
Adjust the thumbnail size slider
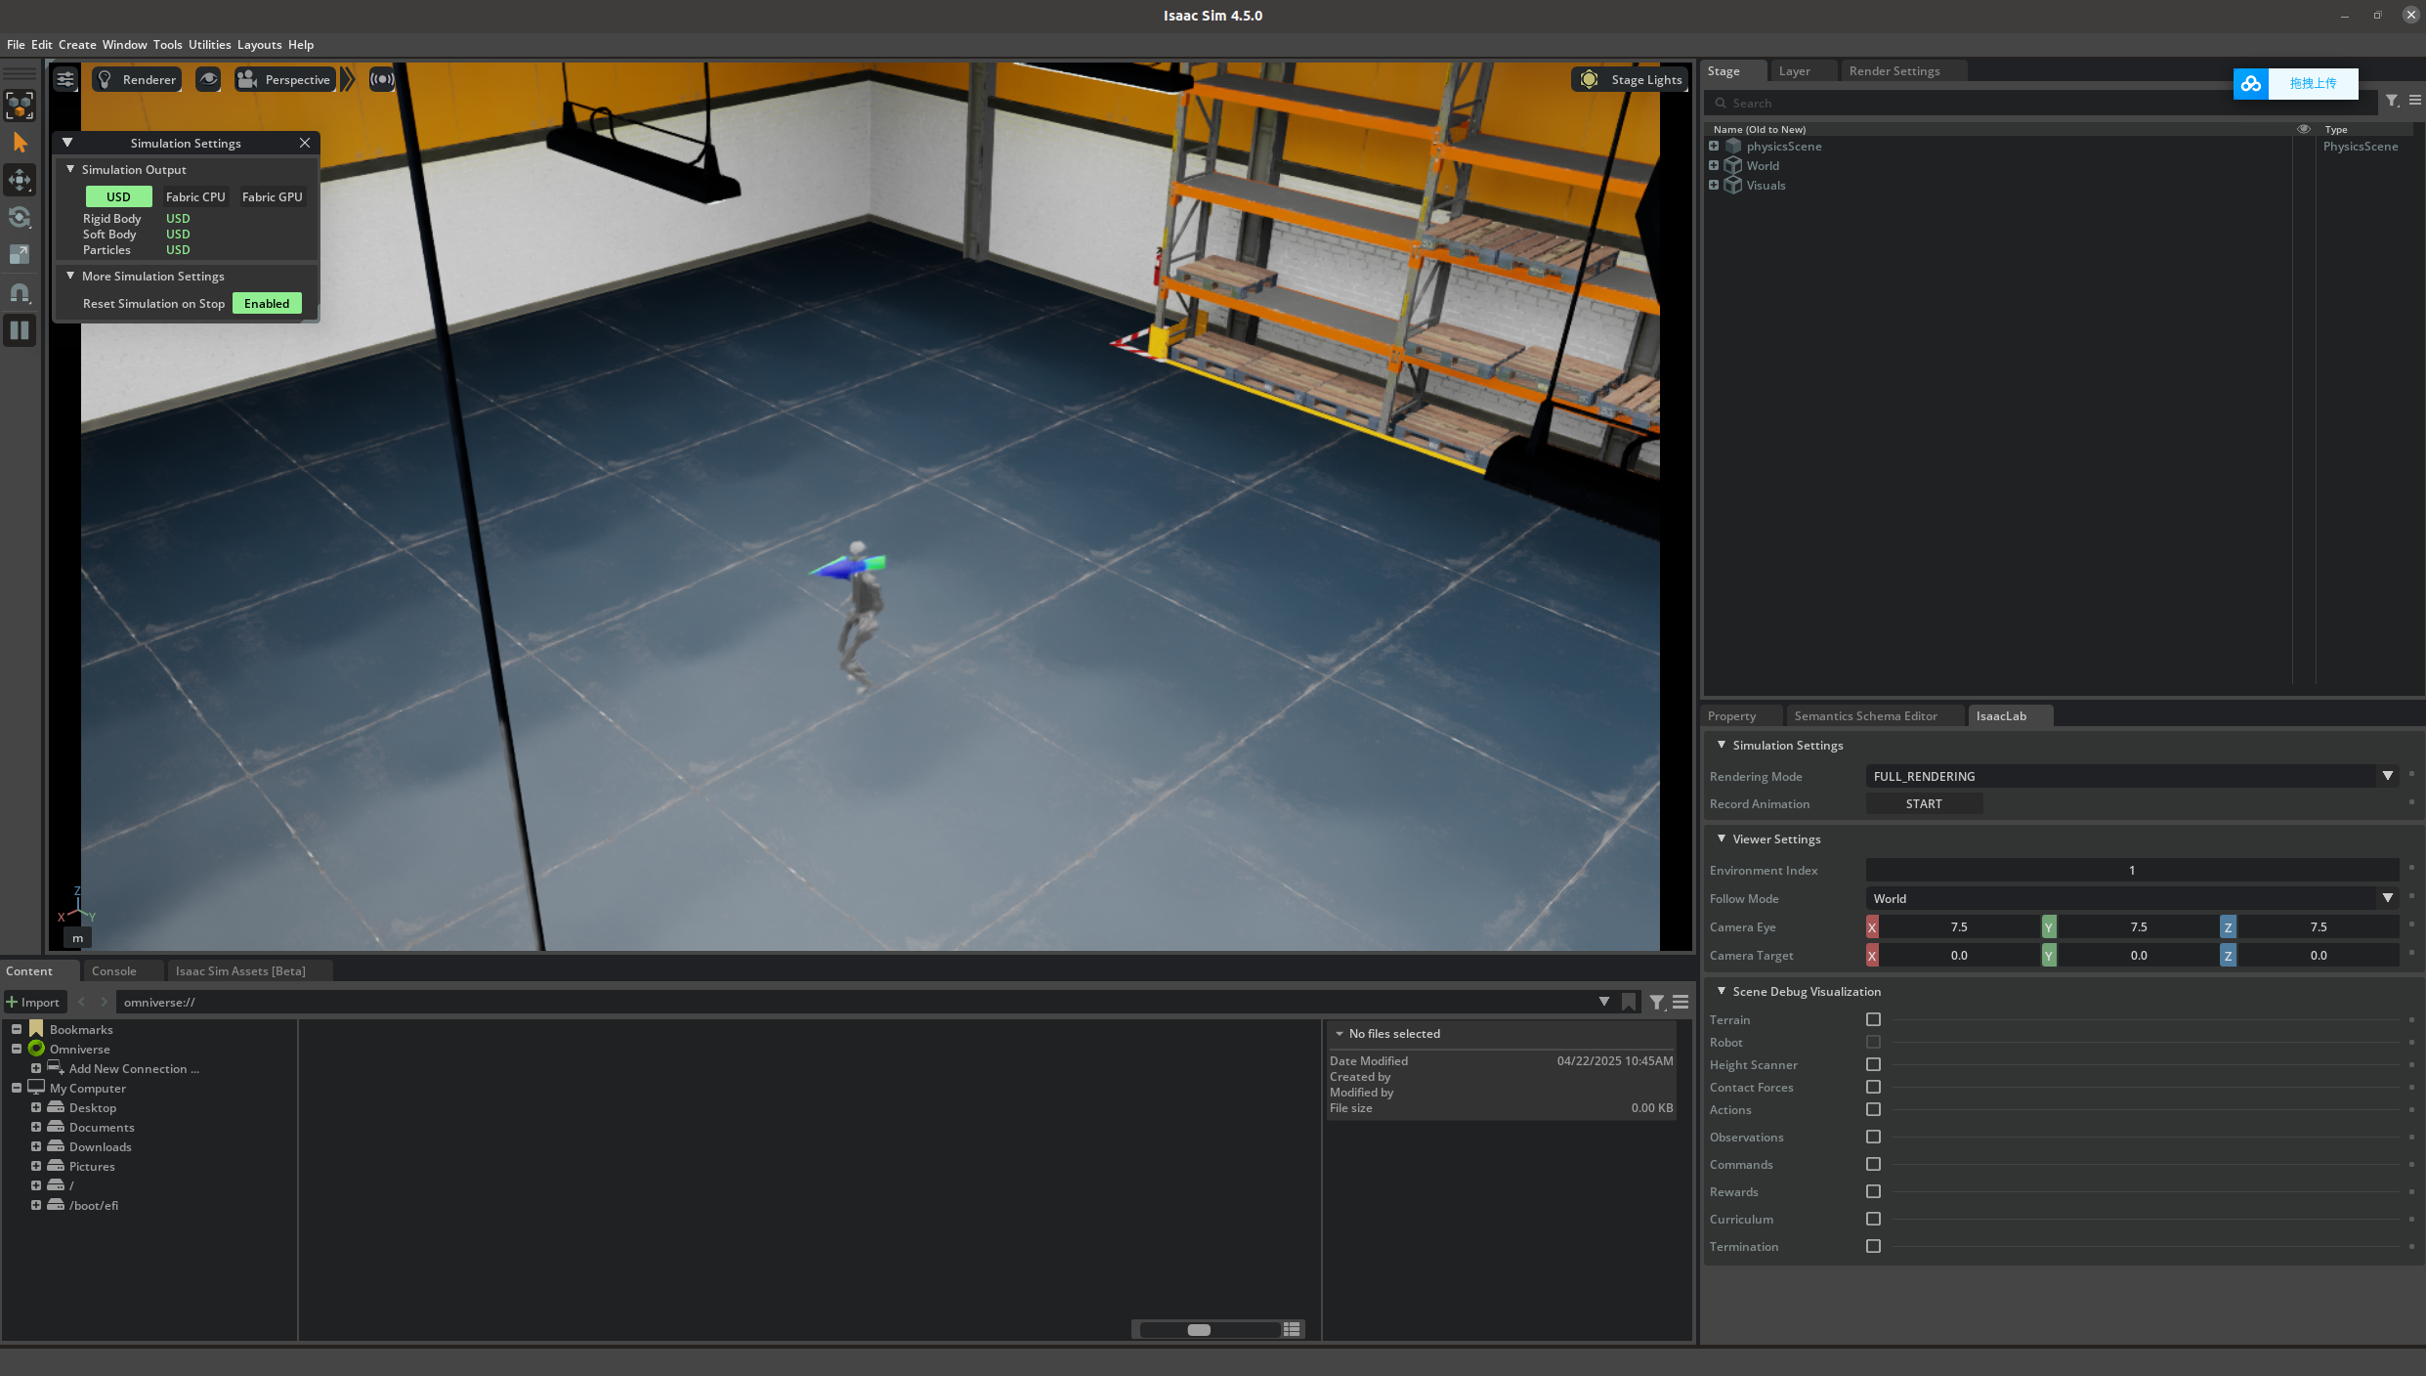pyautogui.click(x=1199, y=1329)
